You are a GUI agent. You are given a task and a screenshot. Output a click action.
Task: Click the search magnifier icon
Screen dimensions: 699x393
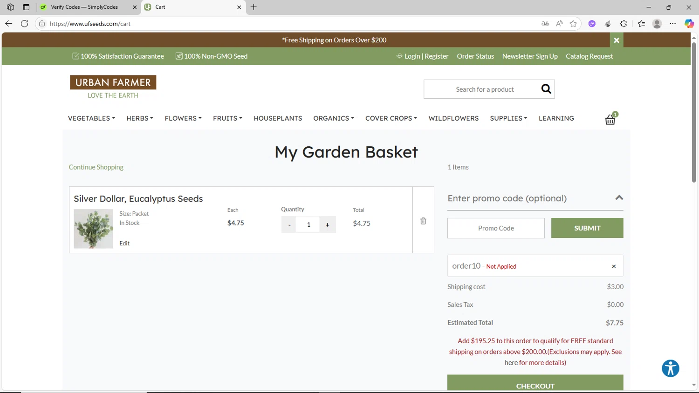coord(546,89)
